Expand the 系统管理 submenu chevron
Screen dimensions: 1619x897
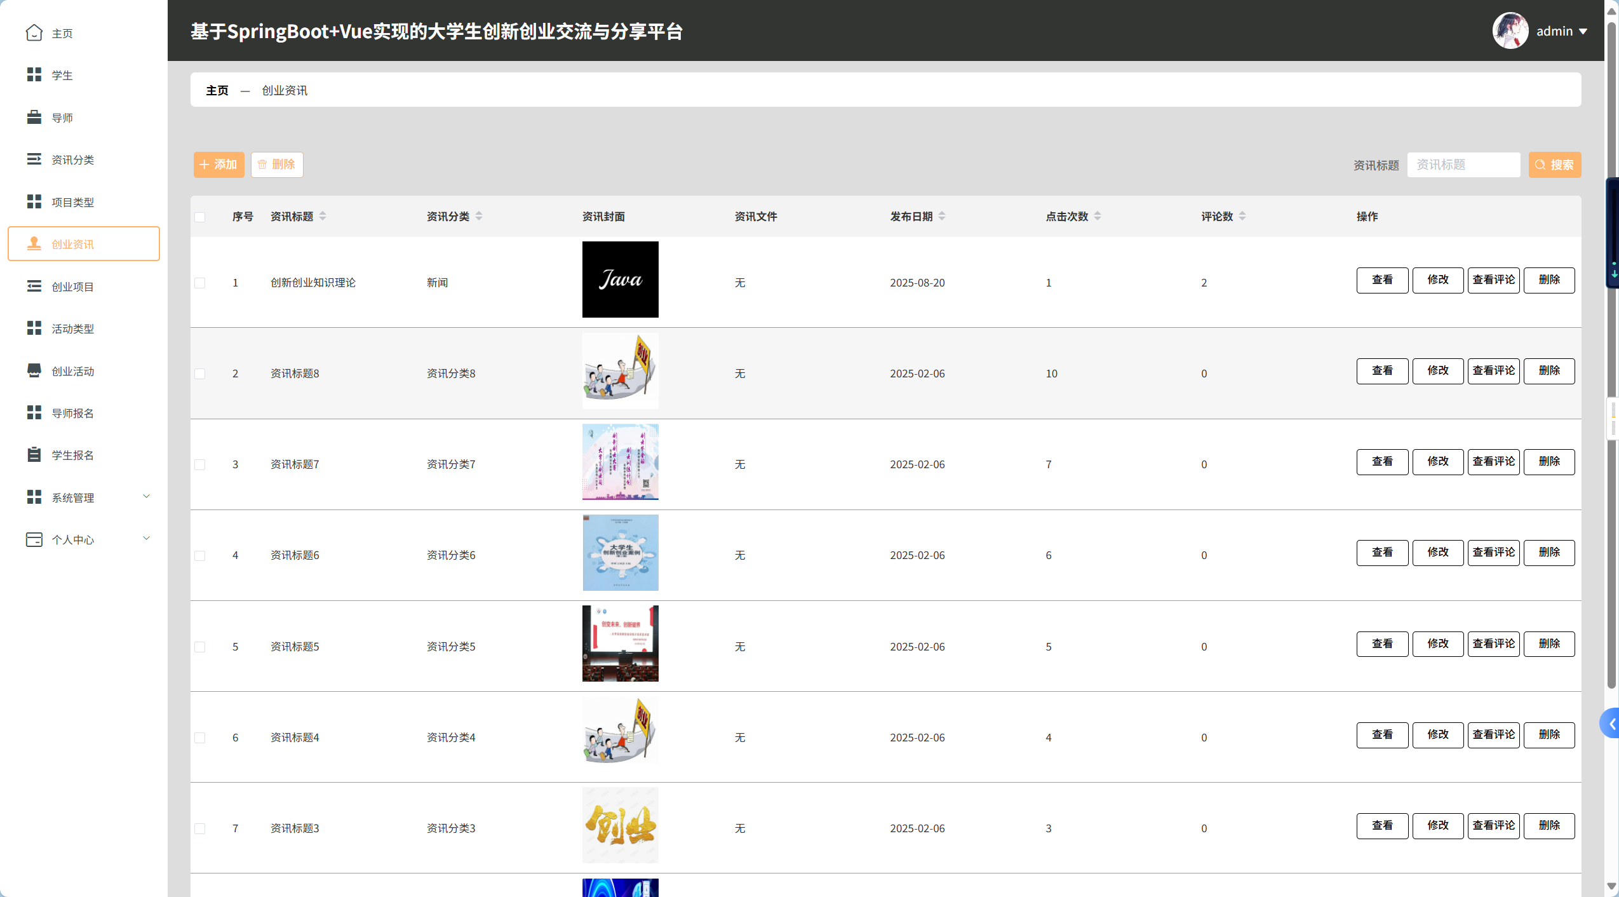point(147,497)
